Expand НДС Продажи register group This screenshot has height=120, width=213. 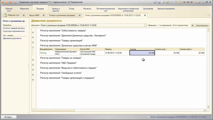pyautogui.click(x=33, y=65)
